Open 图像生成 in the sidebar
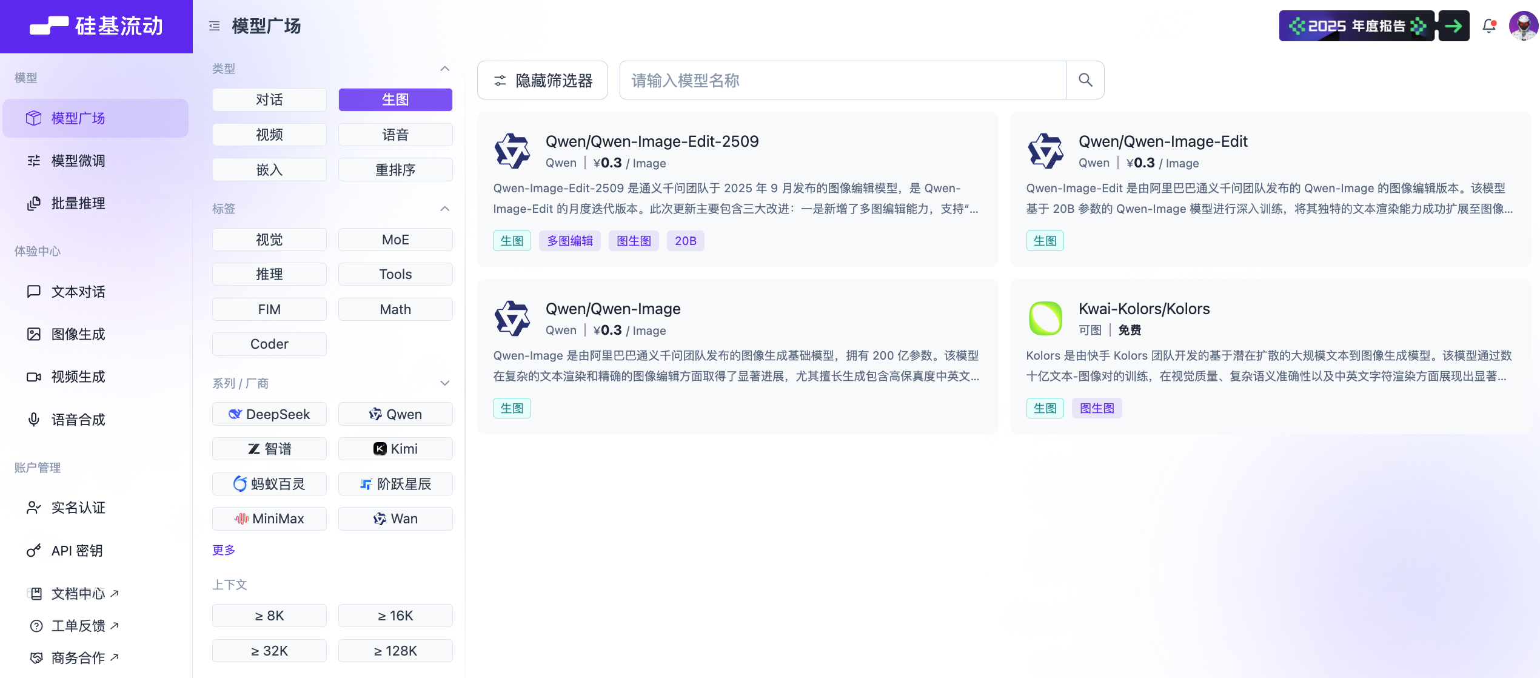The width and height of the screenshot is (1540, 678). pyautogui.click(x=78, y=334)
